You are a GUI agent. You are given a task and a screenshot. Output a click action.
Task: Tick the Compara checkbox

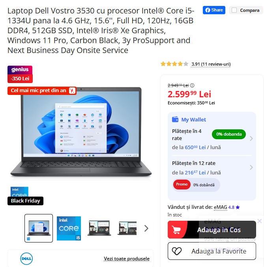pos(234,10)
